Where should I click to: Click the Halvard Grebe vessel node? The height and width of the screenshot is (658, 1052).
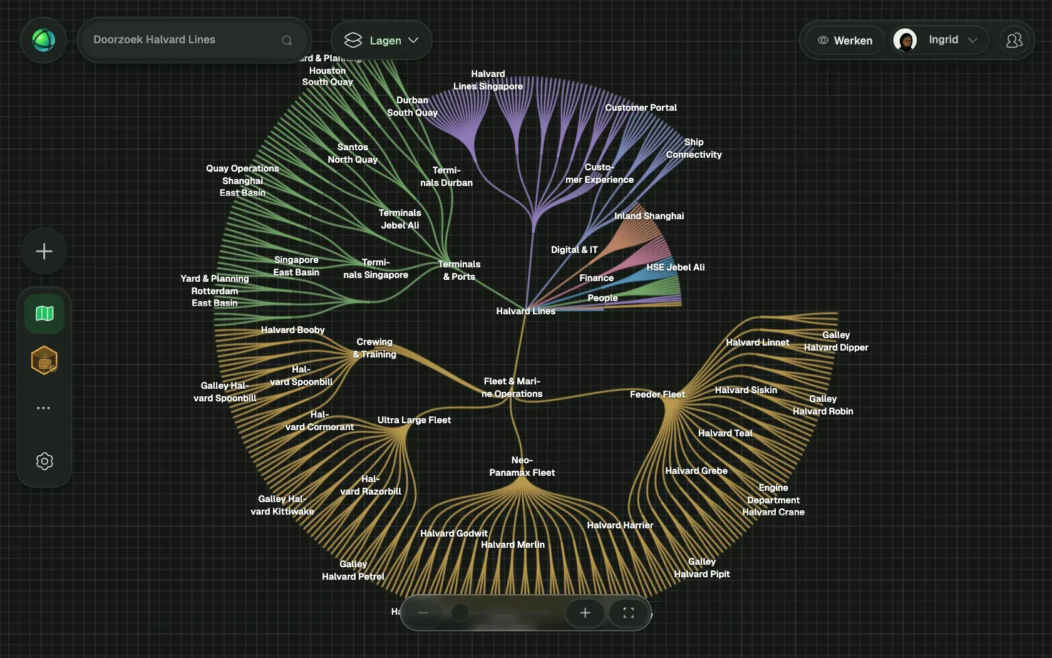pos(696,471)
